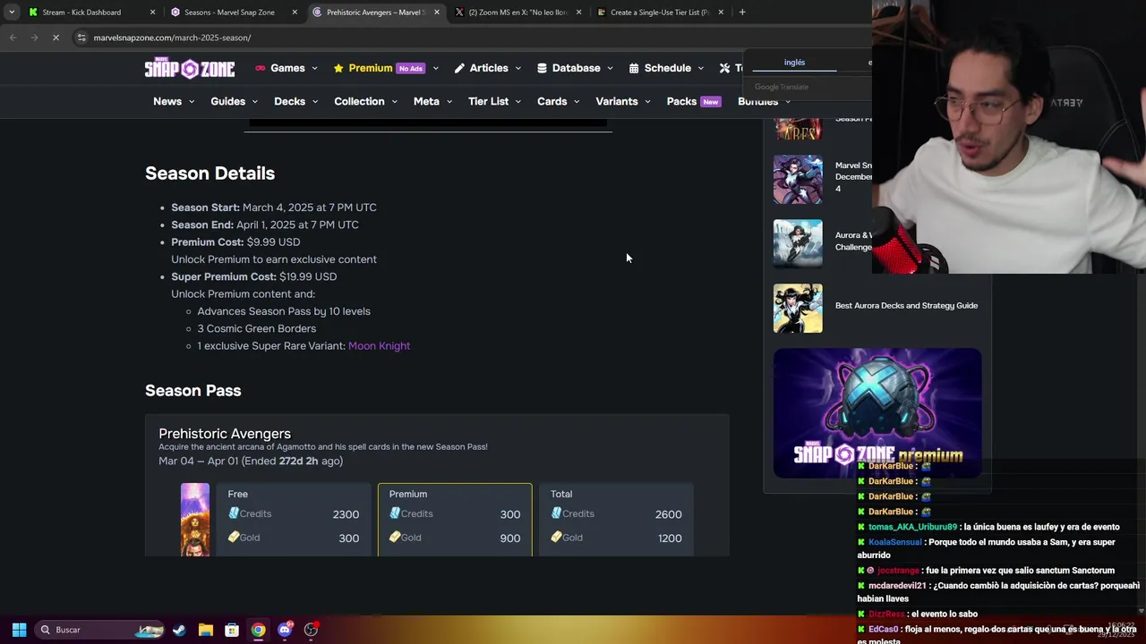Screen dimensions: 1146x644
Task: Open OBS Studio from the taskbar
Action: [x=311, y=630]
